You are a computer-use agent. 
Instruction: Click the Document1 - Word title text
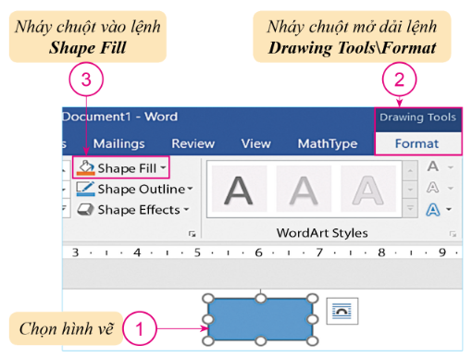click(x=120, y=117)
